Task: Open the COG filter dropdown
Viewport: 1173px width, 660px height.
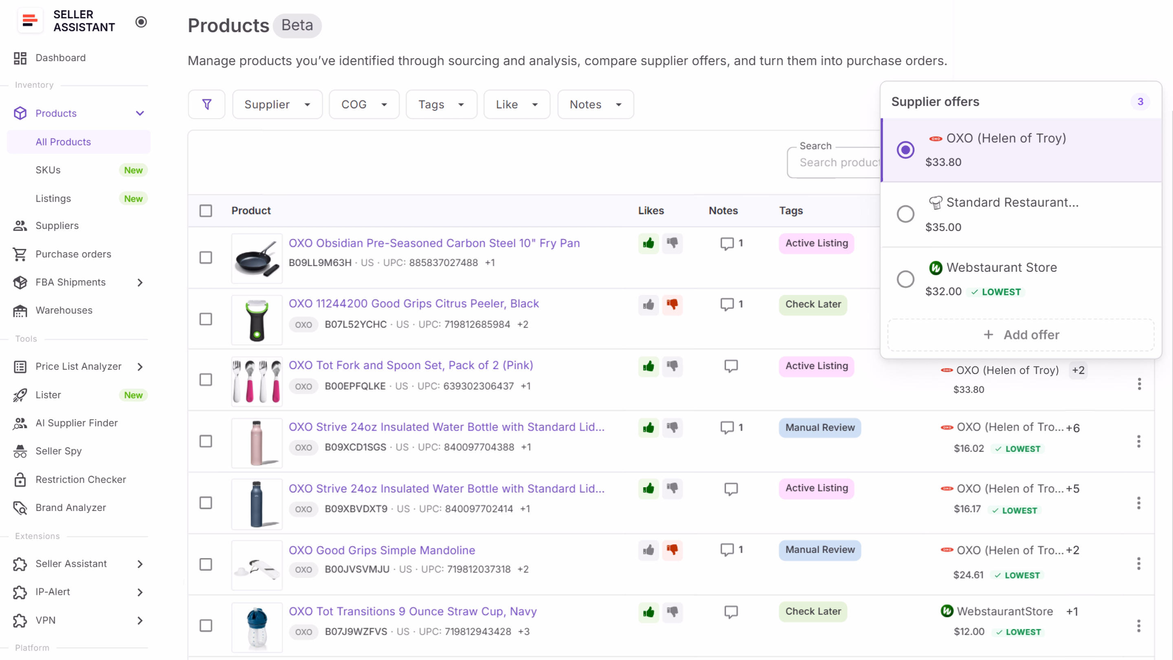Action: 364,104
